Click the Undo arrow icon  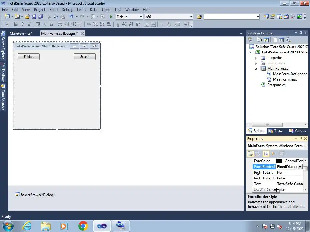[x=71, y=17]
